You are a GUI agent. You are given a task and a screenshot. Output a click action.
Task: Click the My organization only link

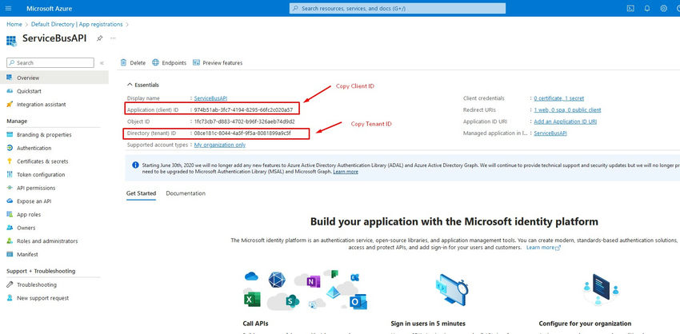[220, 145]
